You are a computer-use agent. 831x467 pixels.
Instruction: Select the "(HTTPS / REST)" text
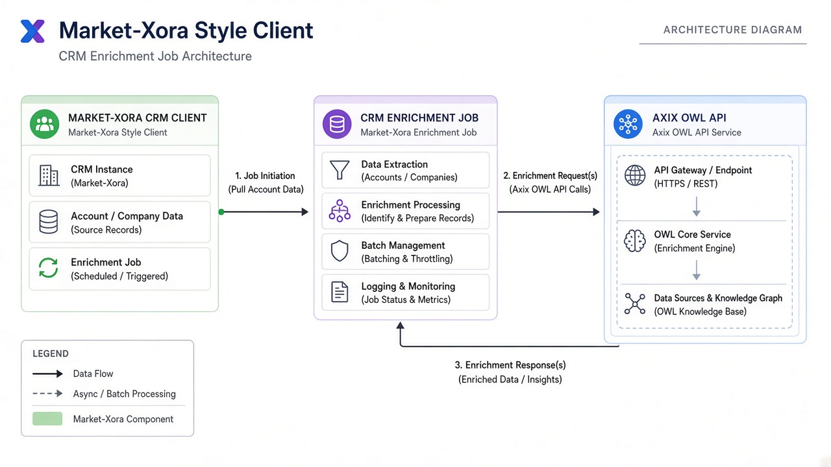[686, 184]
